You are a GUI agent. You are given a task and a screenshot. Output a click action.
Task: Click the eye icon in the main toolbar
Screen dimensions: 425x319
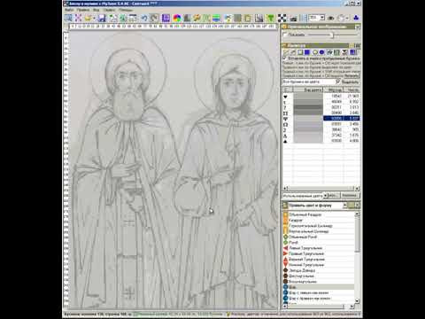[x=331, y=19]
